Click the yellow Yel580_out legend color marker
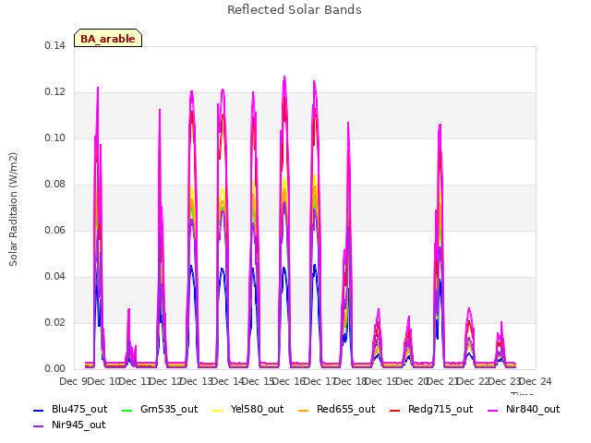 218,410
